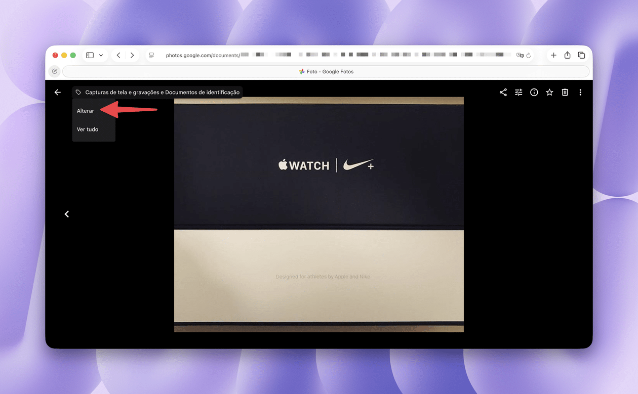View the previous photo with left chevron

coord(67,214)
